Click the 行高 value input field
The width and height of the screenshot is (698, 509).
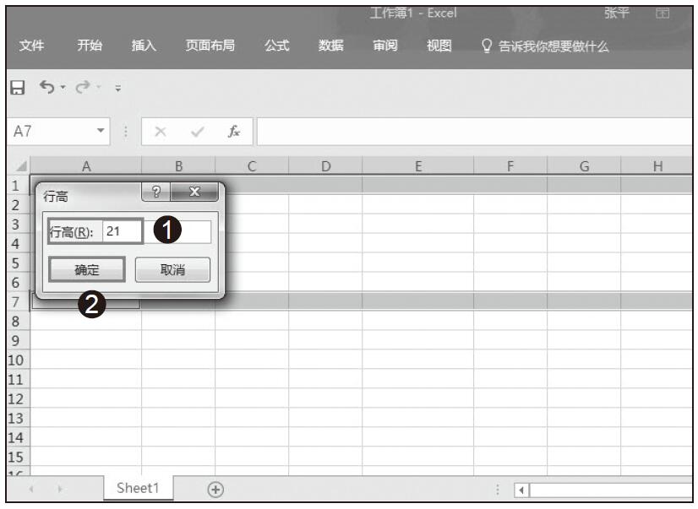tap(156, 231)
